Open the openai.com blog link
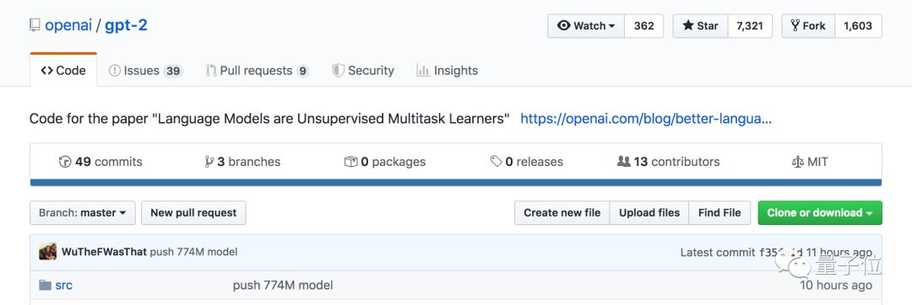This screenshot has height=305, width=912. point(646,119)
